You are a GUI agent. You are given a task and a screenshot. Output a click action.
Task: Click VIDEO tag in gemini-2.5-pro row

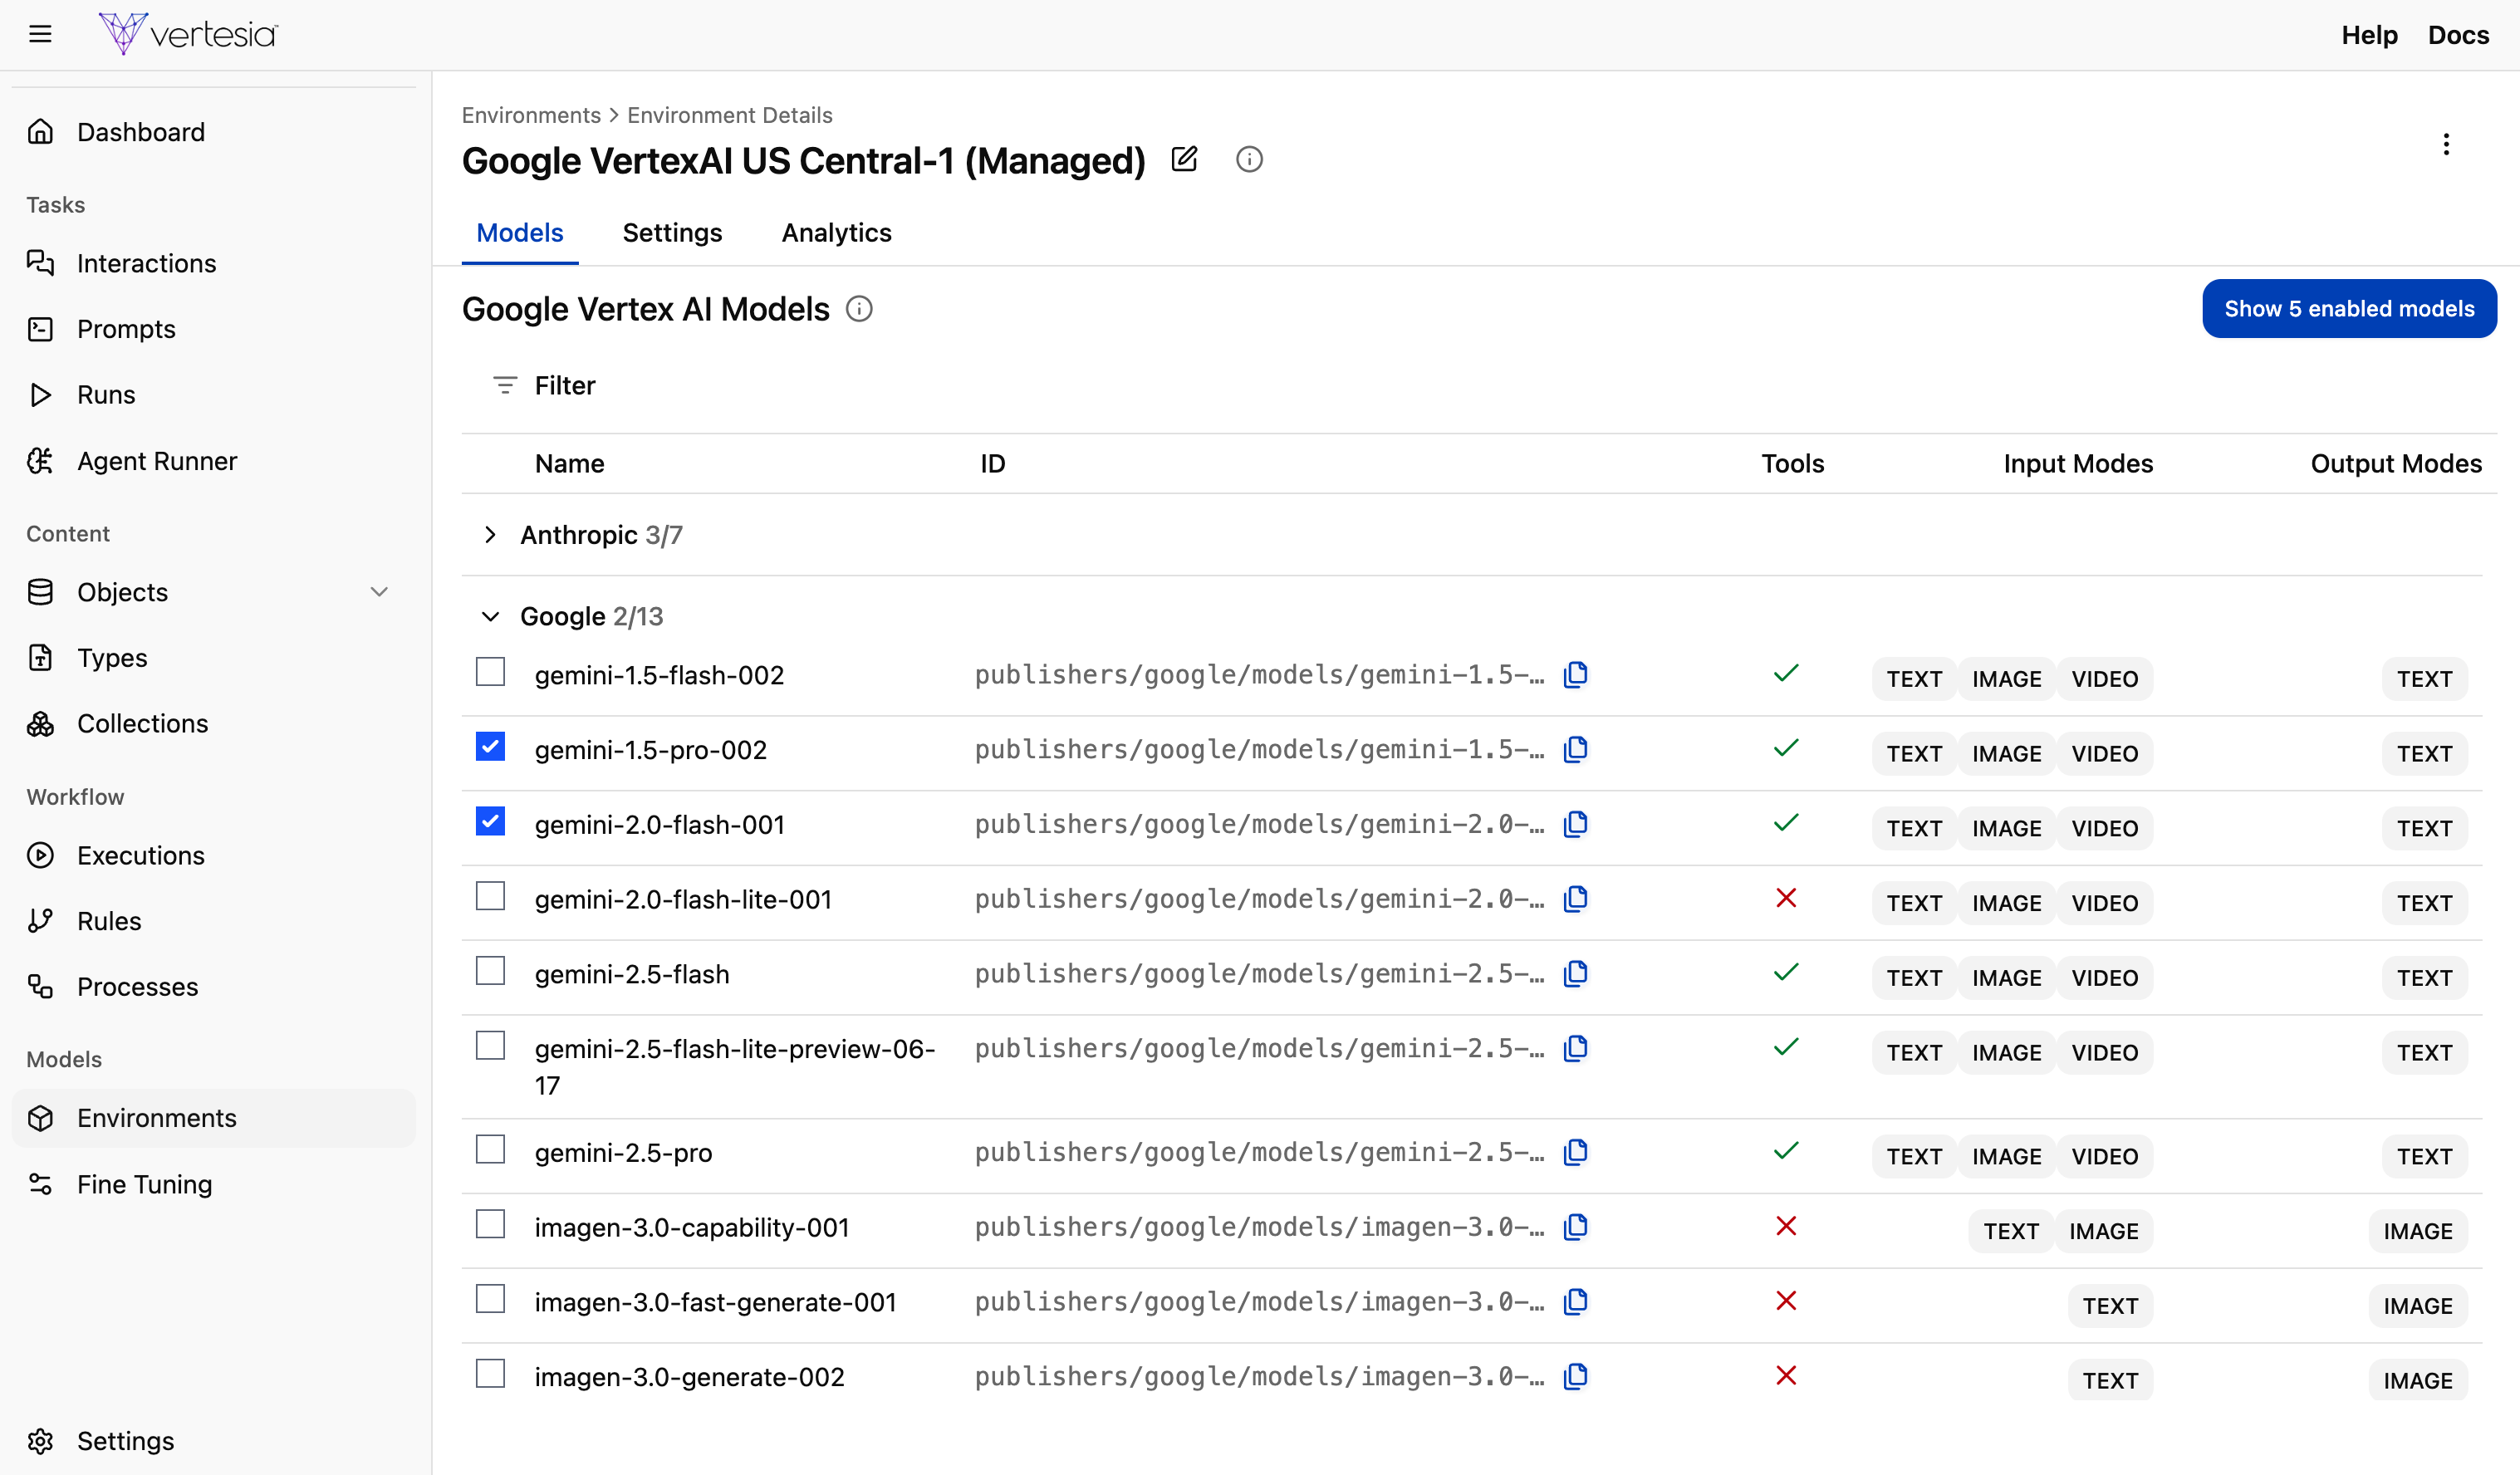(2104, 1157)
